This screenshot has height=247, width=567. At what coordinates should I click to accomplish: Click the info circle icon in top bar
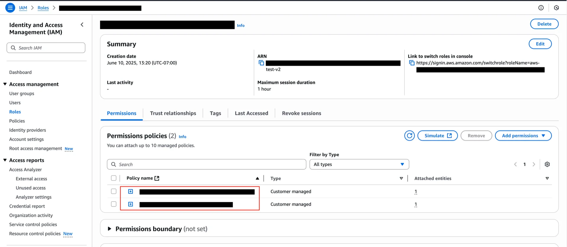[541, 8]
